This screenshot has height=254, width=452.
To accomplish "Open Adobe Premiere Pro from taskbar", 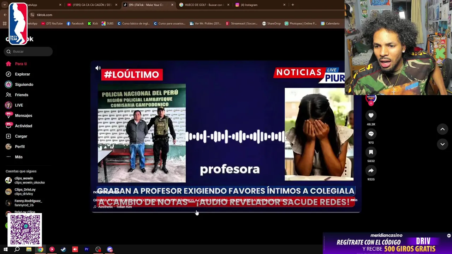I will point(87,249).
